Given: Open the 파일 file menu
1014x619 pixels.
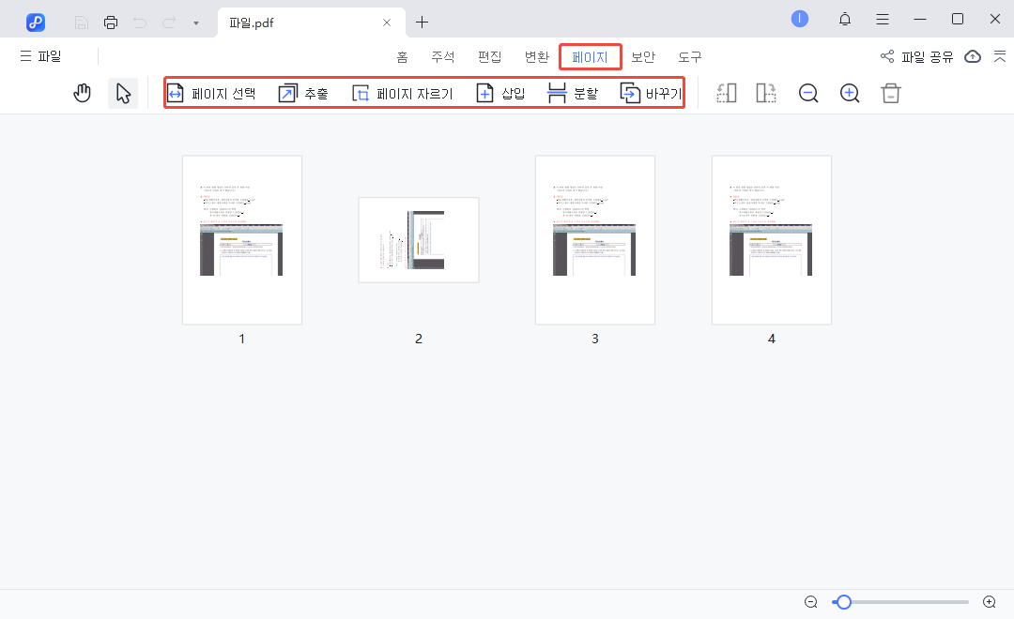Looking at the screenshot, I should click(40, 56).
